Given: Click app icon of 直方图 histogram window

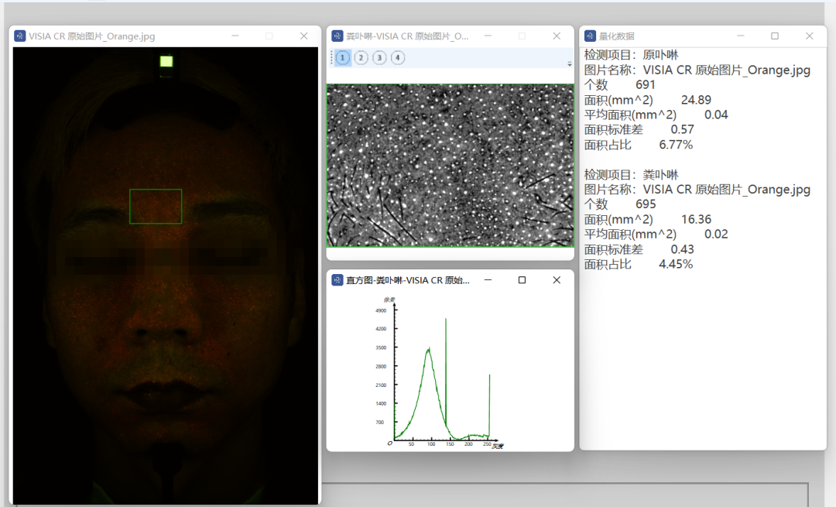Looking at the screenshot, I should pos(337,280).
